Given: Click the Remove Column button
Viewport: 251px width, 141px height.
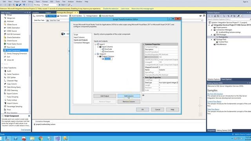Looking at the screenshot, I should click(x=129, y=101).
